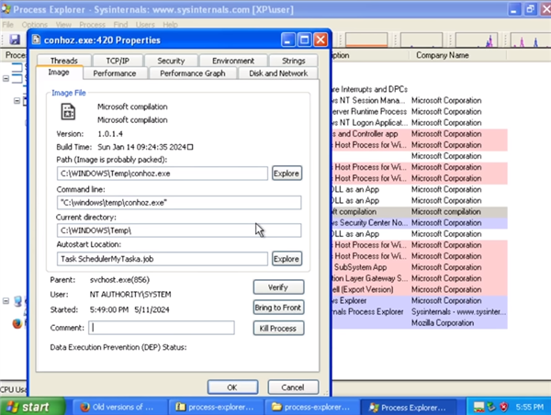Click the Kill Process button
Image resolution: width=551 pixels, height=415 pixels.
click(277, 328)
